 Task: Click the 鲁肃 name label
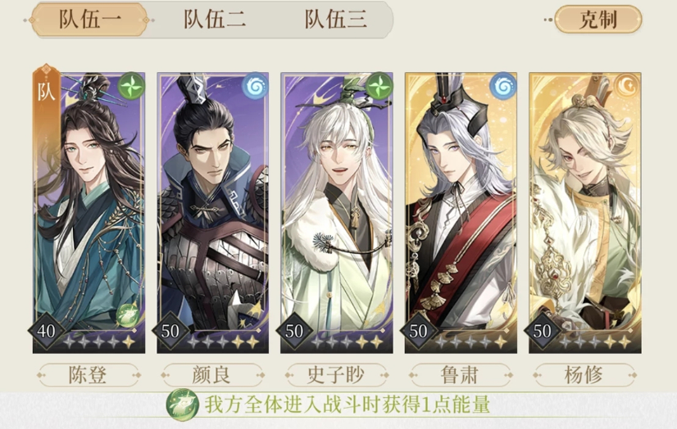[461, 375]
